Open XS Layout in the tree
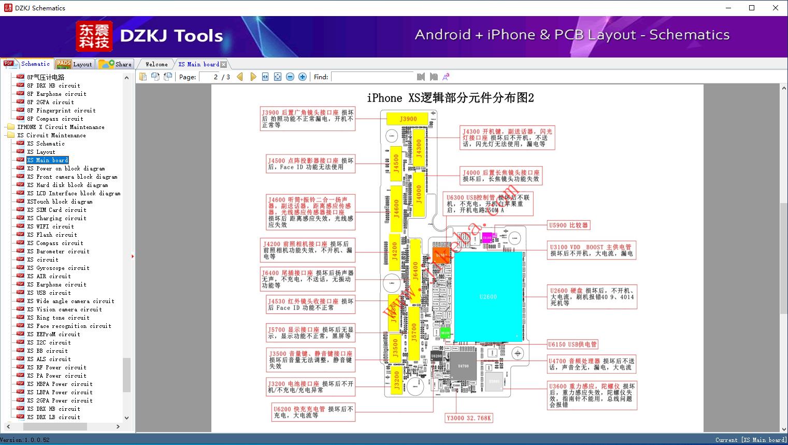The image size is (788, 445). click(41, 152)
